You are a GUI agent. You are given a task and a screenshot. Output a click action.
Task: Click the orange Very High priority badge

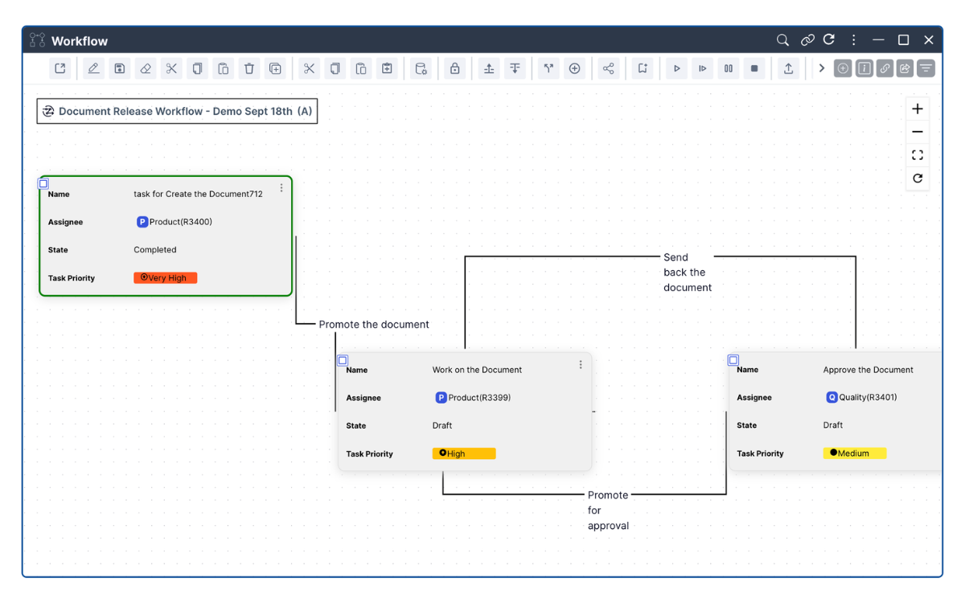click(x=165, y=278)
